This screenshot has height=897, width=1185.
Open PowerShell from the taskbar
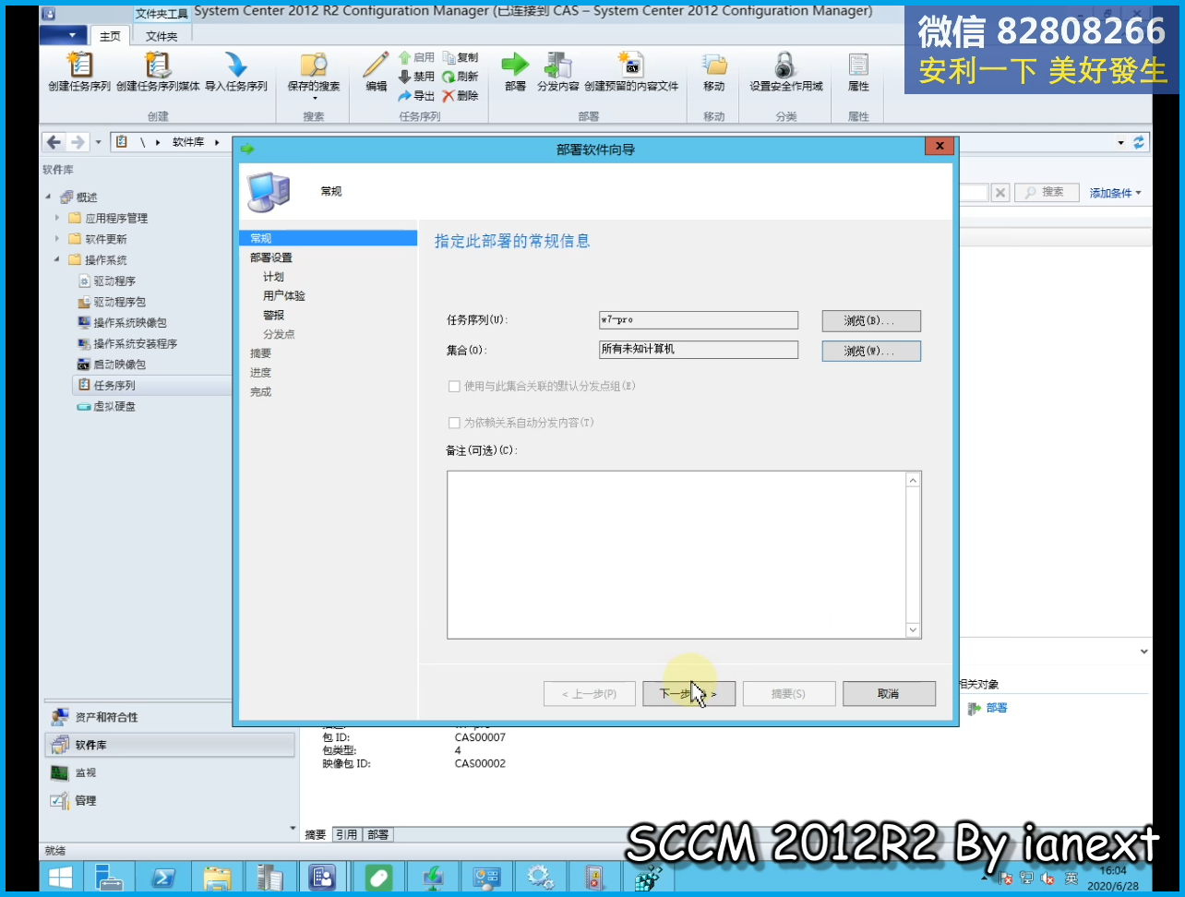[163, 877]
